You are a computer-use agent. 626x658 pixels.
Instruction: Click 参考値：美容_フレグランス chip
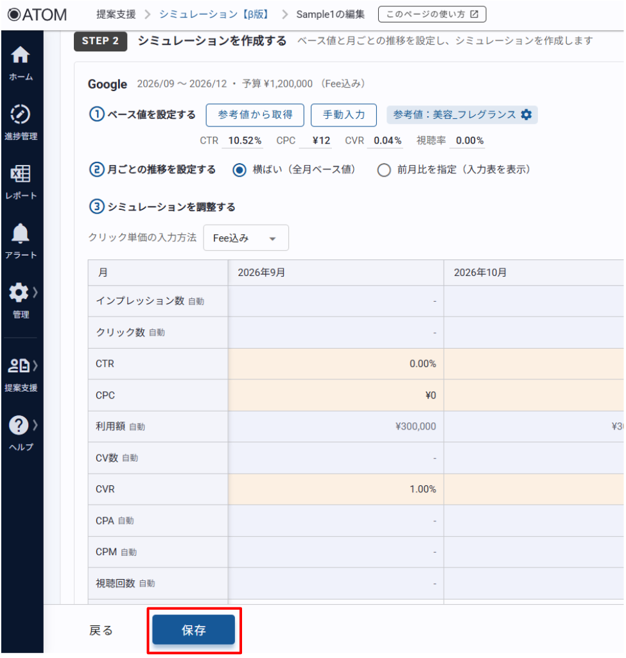coord(462,114)
